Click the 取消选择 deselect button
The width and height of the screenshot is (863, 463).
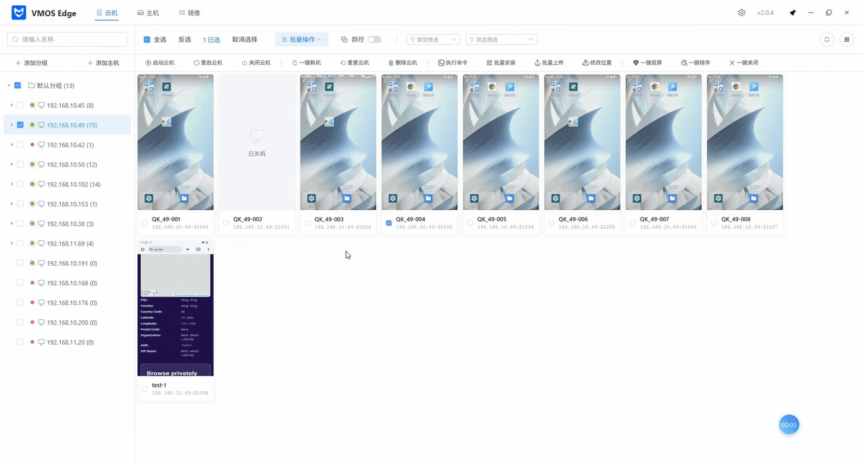tap(245, 40)
